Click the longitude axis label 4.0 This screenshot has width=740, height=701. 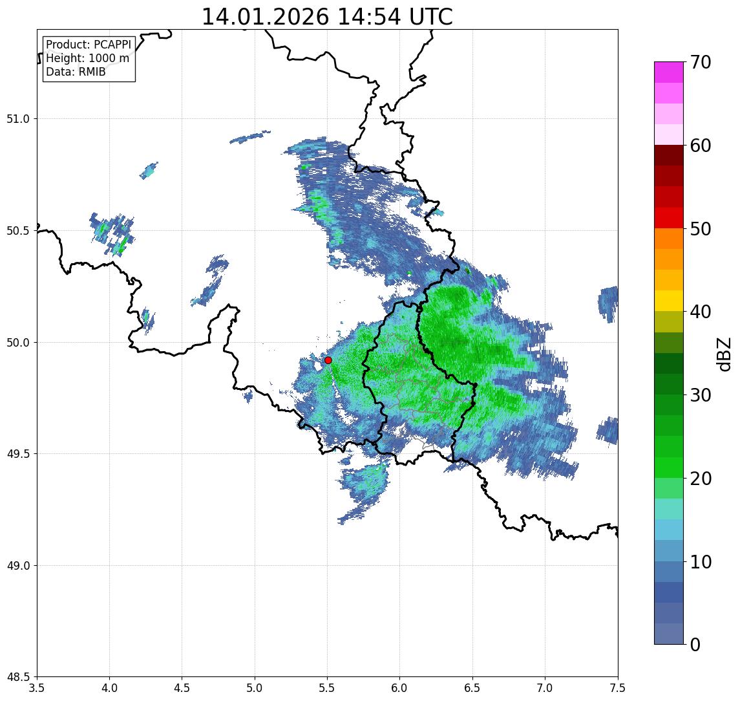tap(109, 688)
